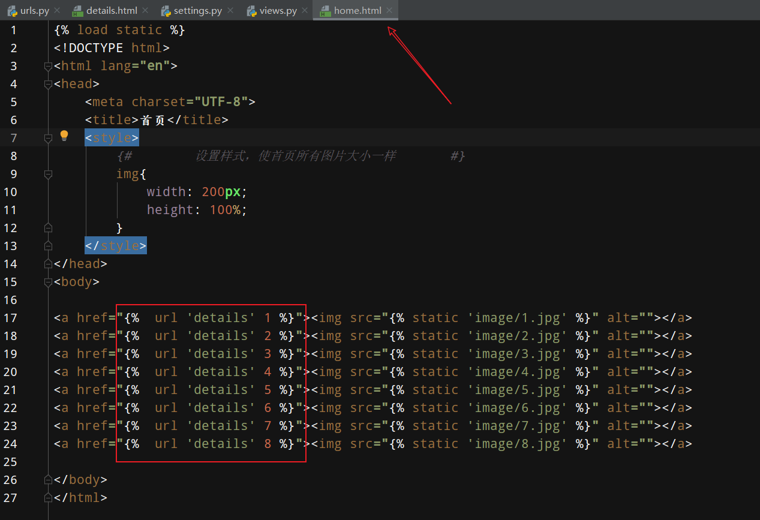Click line number 16 in the gutter
The width and height of the screenshot is (760, 520).
[10, 300]
